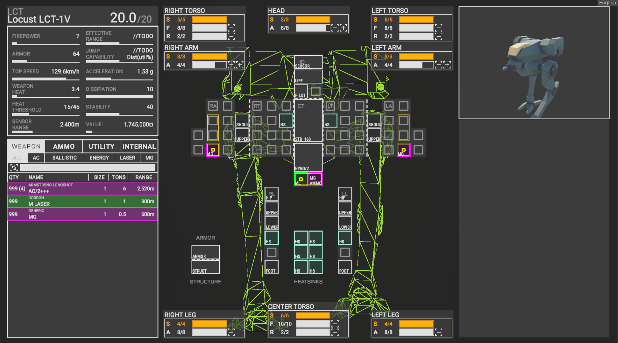Sort weapon list by SIZE column
Image resolution: width=618 pixels, height=343 pixels.
99,177
